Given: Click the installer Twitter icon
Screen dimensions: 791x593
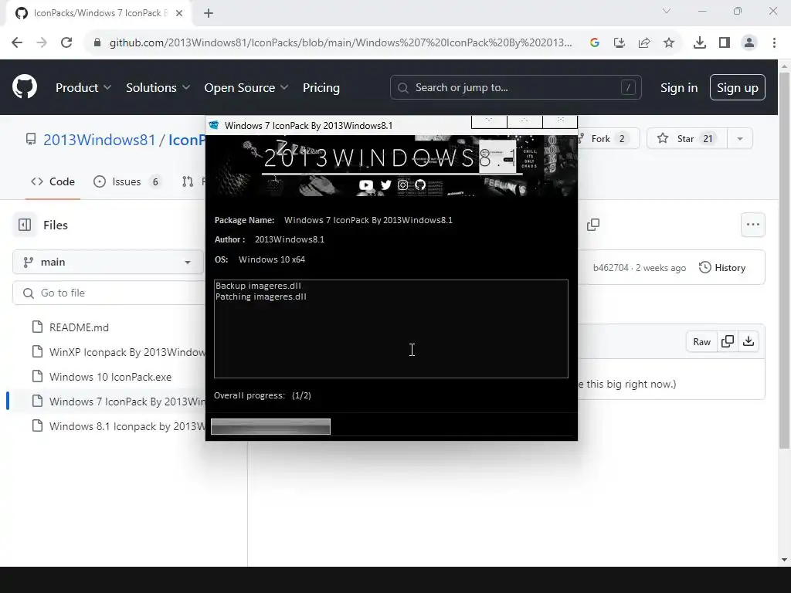Looking at the screenshot, I should [x=386, y=185].
